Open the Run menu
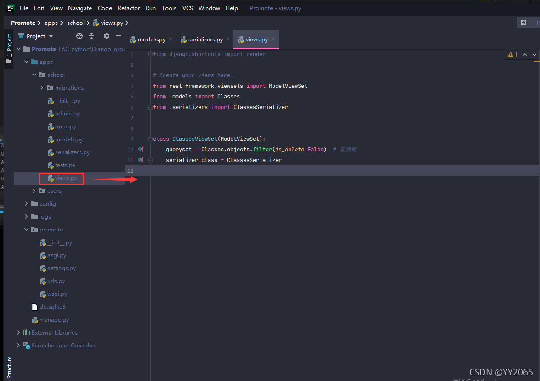This screenshot has width=540, height=381. [150, 8]
